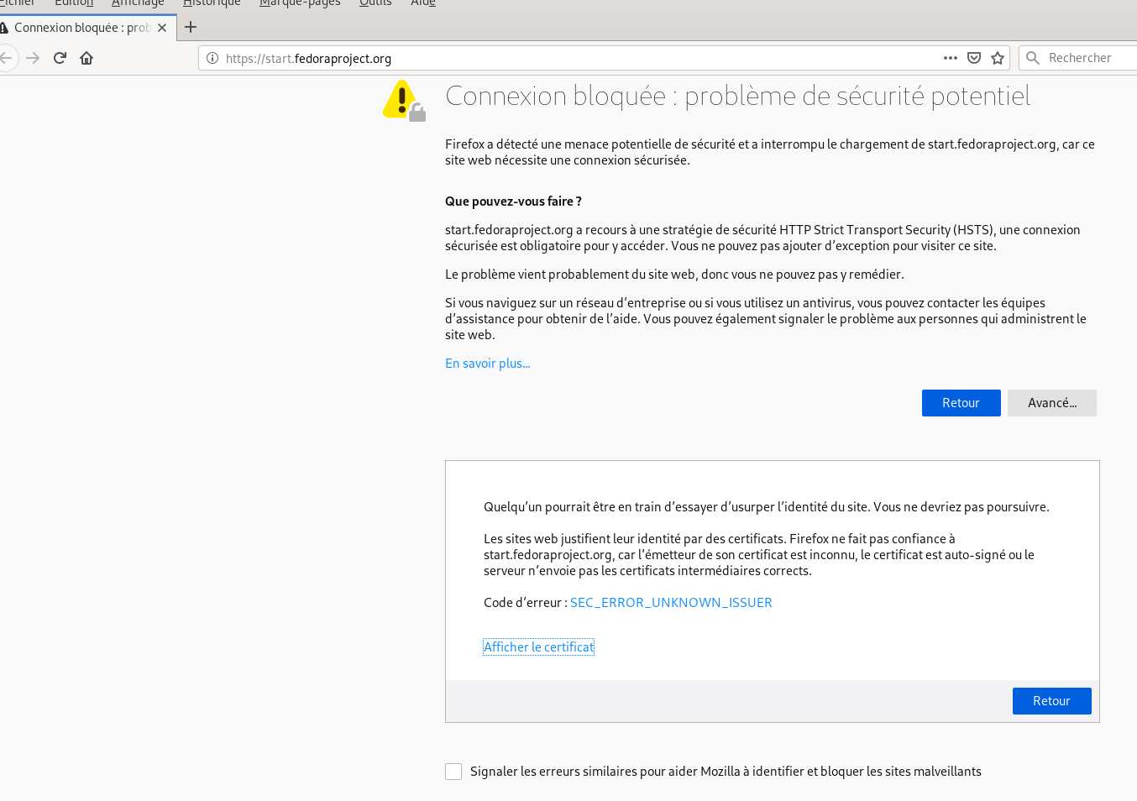
Task: Click the SEC_ERROR_UNKNOWN_ISSUER error code
Action: 671,603
